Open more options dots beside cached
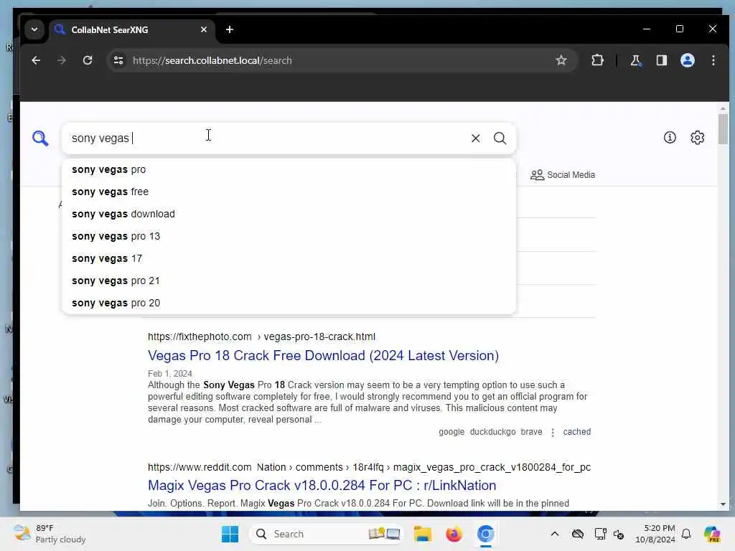This screenshot has width=735, height=551. tap(553, 433)
